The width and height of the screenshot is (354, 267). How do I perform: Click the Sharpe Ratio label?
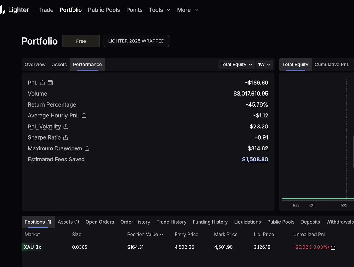[x=44, y=137]
